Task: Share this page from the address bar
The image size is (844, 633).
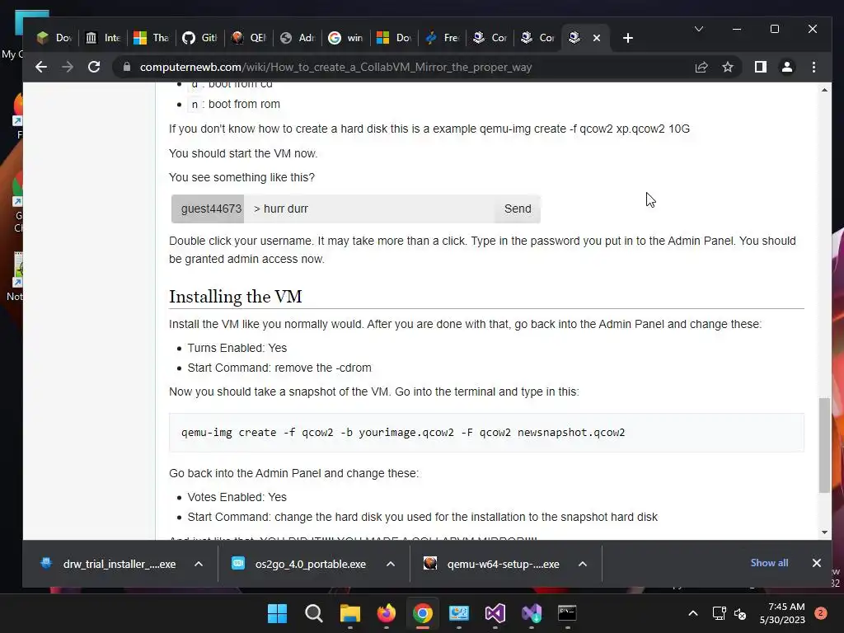Action: coord(701,68)
